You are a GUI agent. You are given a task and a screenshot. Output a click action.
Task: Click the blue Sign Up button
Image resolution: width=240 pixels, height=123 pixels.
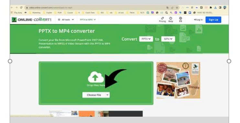click(x=213, y=20)
